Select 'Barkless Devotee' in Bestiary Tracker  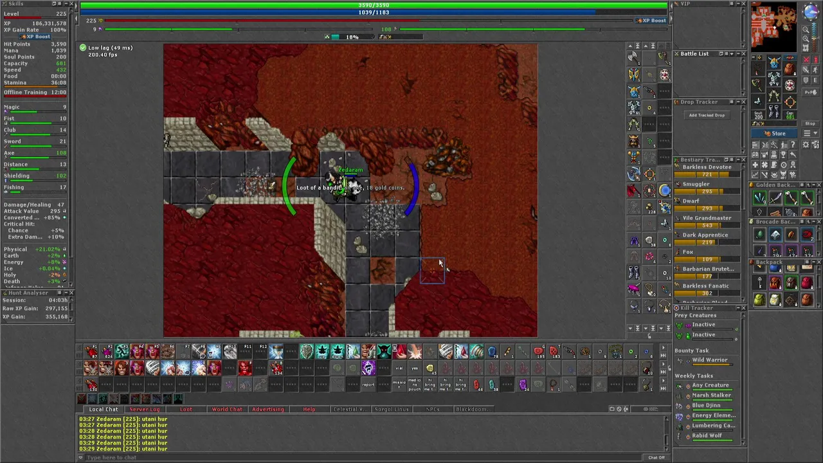(707, 167)
